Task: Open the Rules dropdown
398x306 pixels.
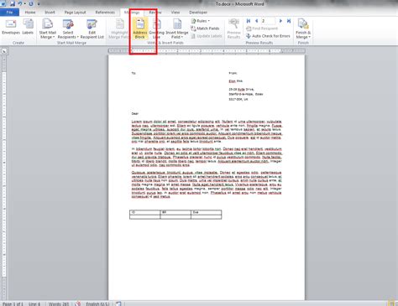Action: [200, 21]
